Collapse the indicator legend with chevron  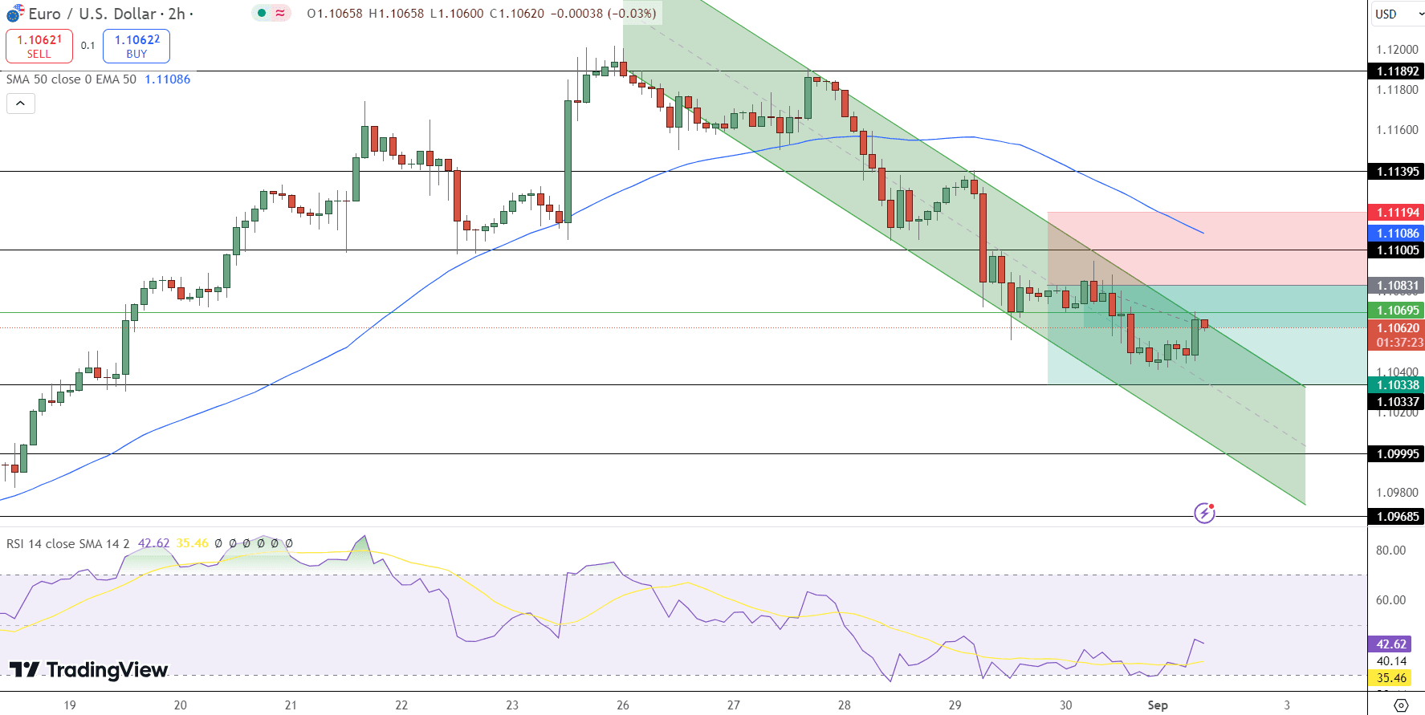[21, 104]
